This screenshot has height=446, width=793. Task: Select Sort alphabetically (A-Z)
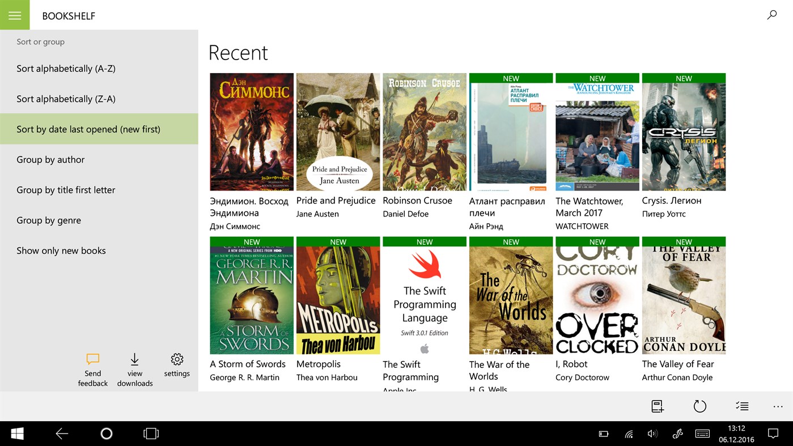66,68
